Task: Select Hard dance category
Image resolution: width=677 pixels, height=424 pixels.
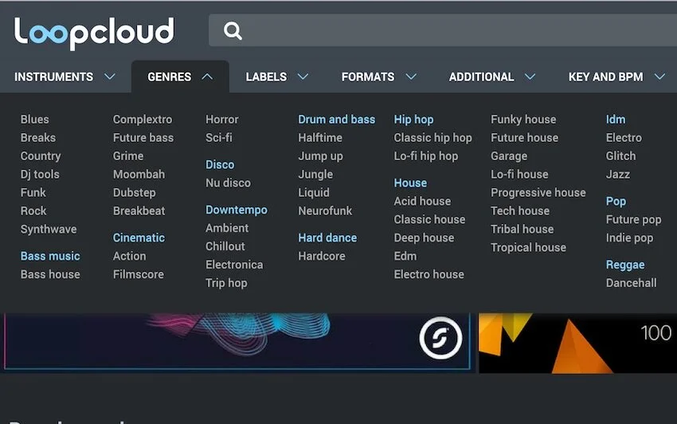Action: (x=327, y=238)
